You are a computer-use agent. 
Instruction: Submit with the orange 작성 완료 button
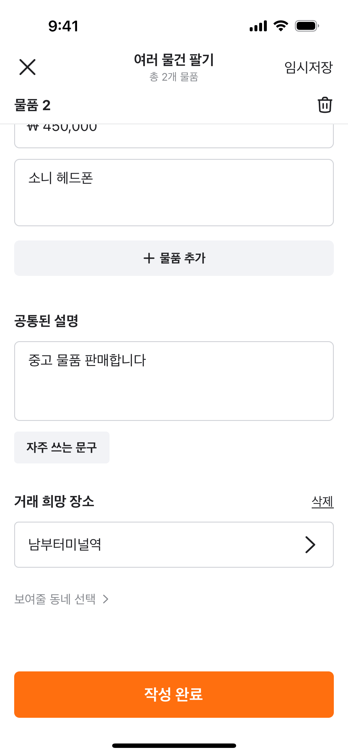174,694
